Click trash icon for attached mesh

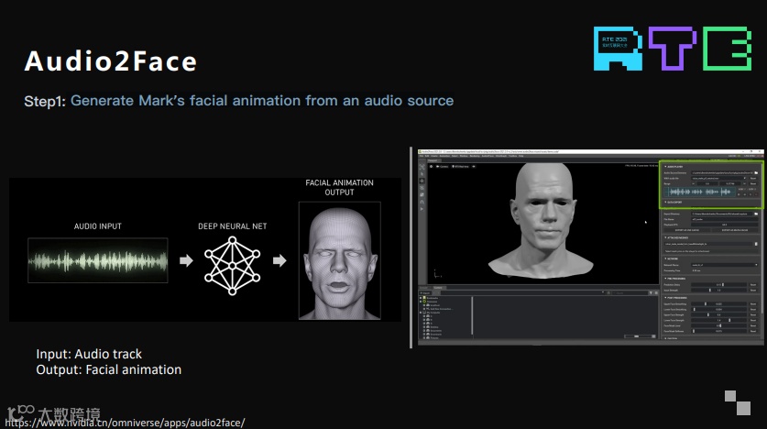point(756,244)
